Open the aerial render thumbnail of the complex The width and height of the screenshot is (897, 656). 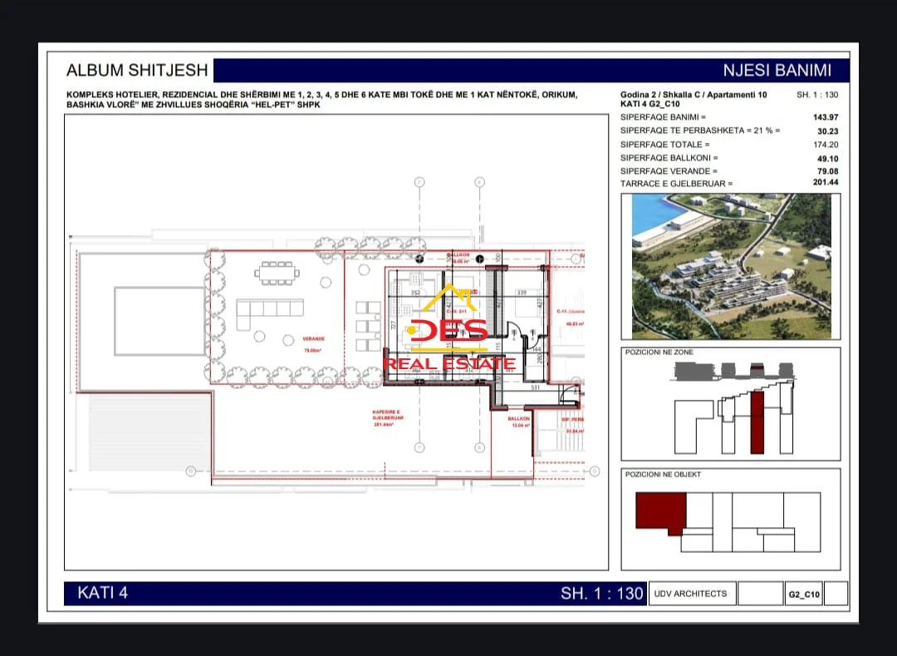point(731,267)
